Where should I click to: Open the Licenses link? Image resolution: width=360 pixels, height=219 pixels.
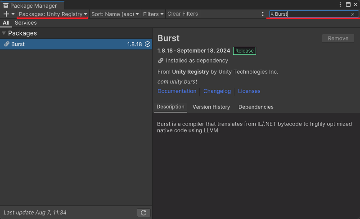(x=249, y=91)
